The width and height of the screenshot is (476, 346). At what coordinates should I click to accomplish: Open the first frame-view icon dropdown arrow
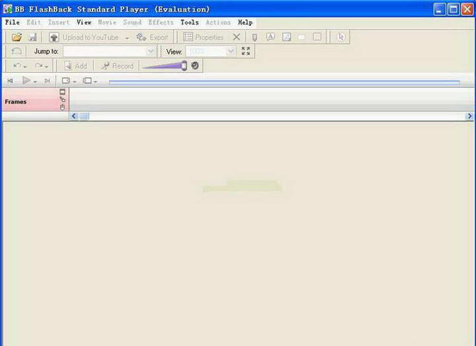tap(74, 81)
